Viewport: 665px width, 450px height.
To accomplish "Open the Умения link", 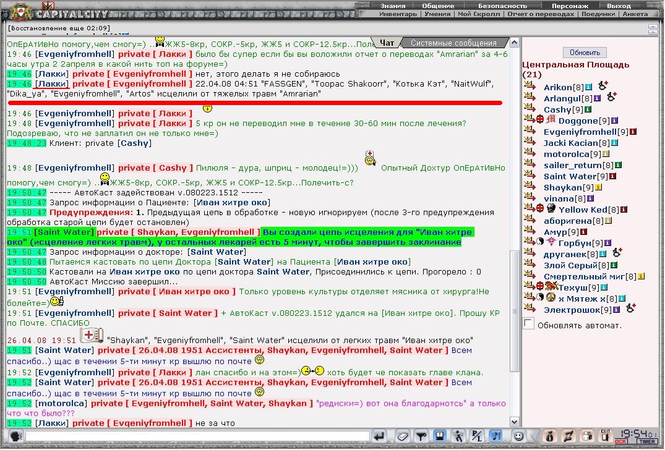I will point(437,14).
